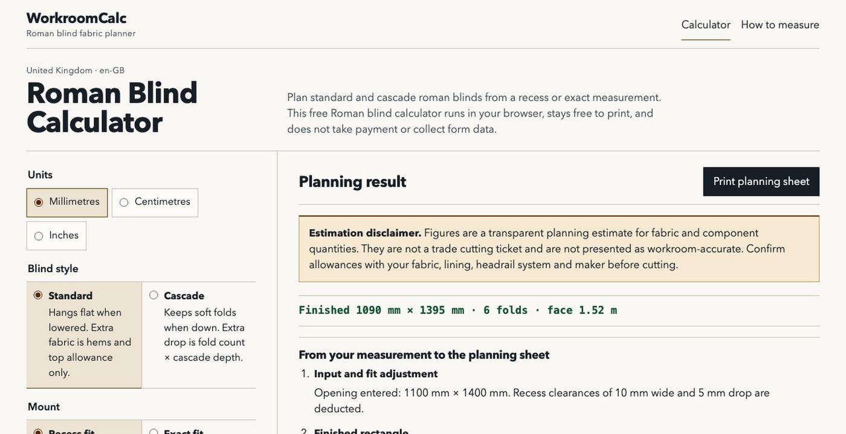
Task: Pick the Cascade blind style option
Action: [199, 335]
